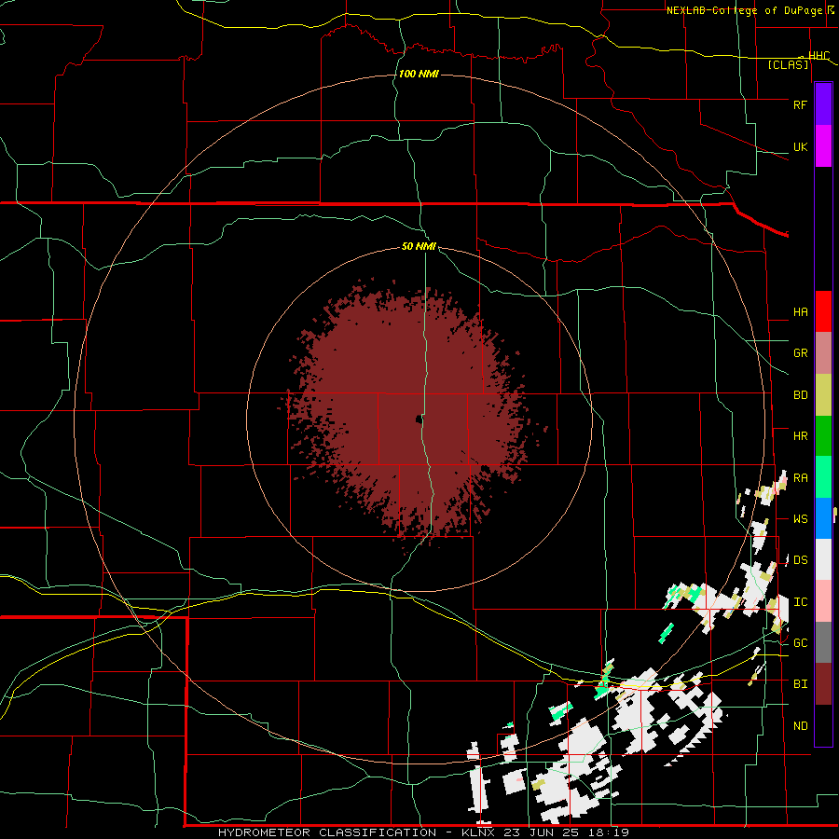839x839 pixels.
Task: Click the RF legend label
Action: pos(800,104)
